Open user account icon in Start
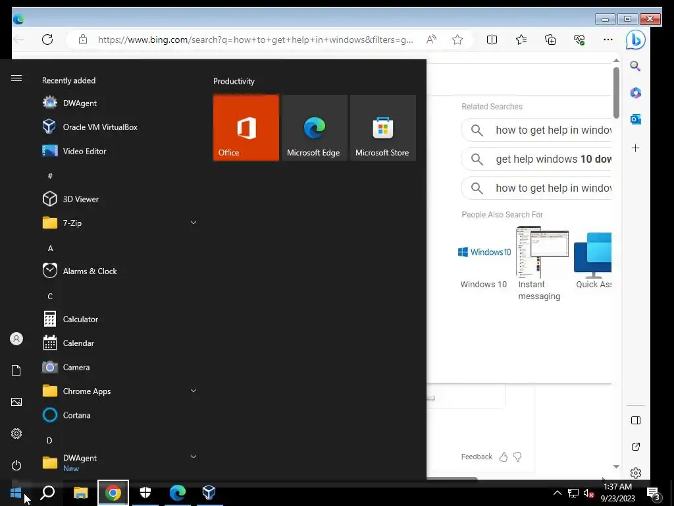The image size is (674, 506). [16, 339]
